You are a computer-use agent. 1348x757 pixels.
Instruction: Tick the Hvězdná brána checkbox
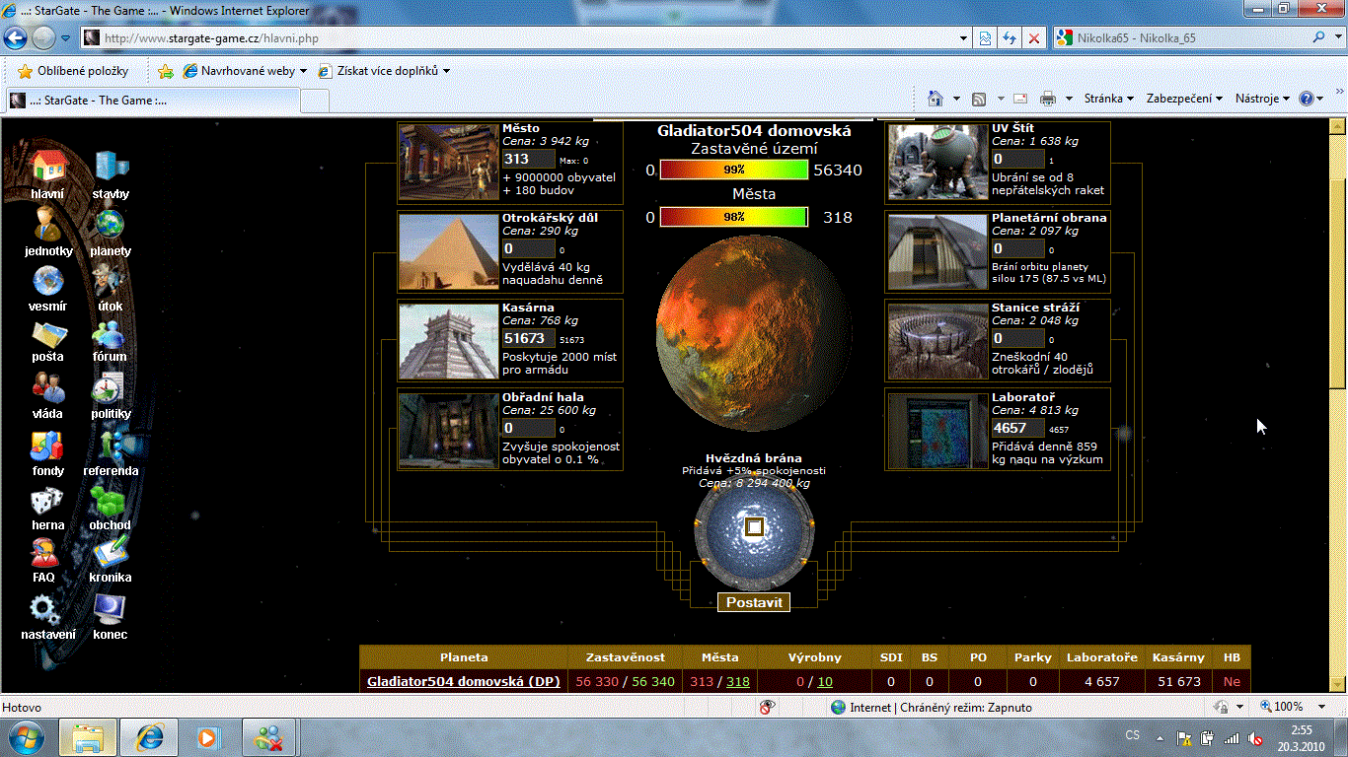[x=754, y=527]
